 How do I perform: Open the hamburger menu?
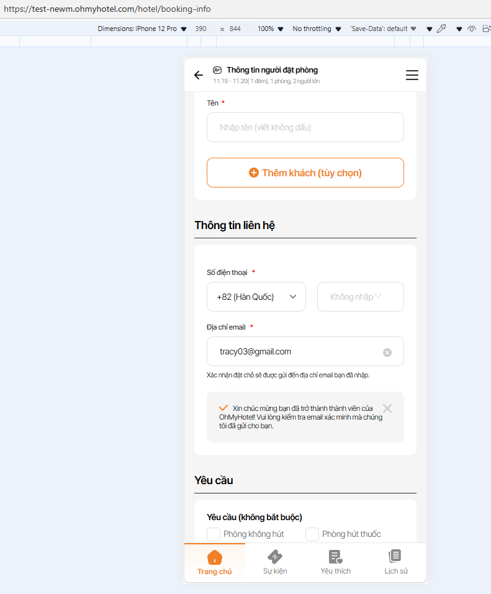pos(412,75)
